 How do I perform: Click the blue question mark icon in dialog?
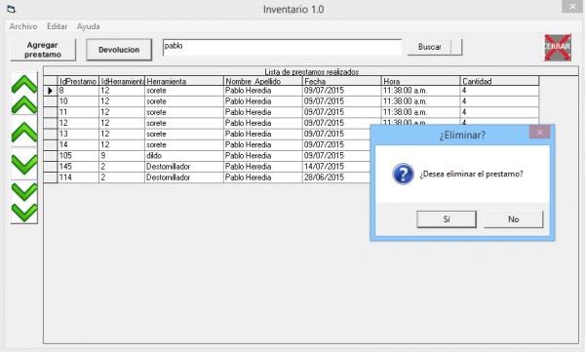tap(403, 174)
